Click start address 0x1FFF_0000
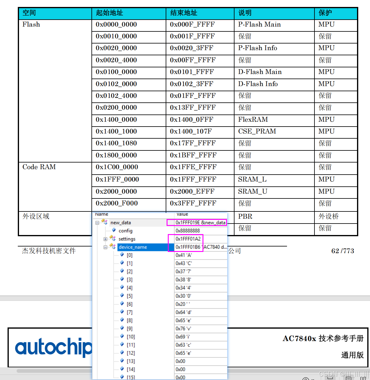This screenshot has height=380, width=370. point(117,180)
